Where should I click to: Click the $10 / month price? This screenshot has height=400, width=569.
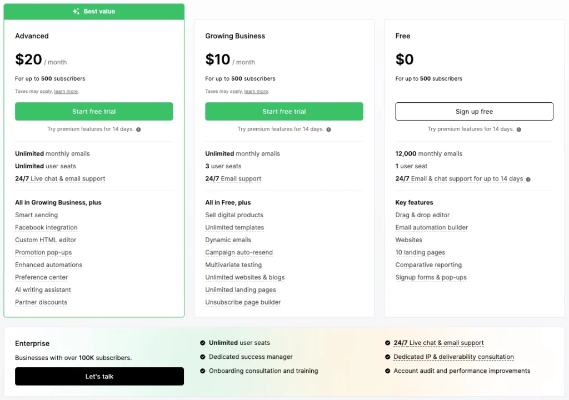click(229, 59)
